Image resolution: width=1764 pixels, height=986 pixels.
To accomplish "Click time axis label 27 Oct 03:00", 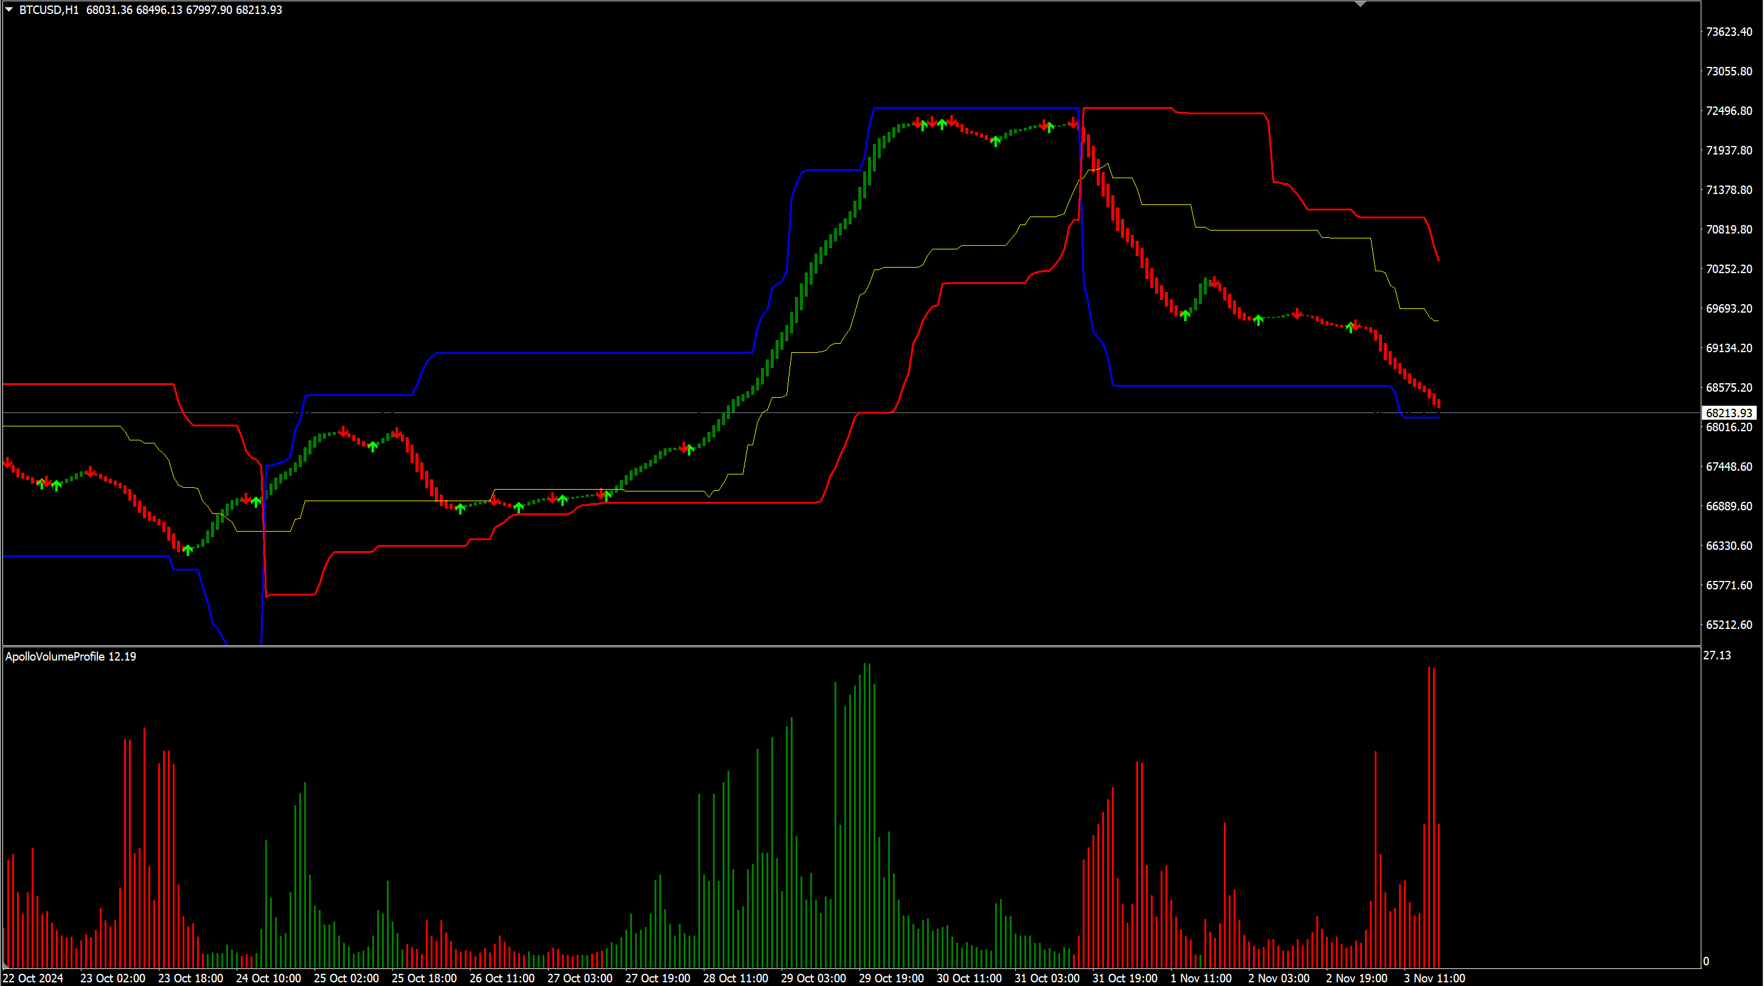I will (x=580, y=977).
